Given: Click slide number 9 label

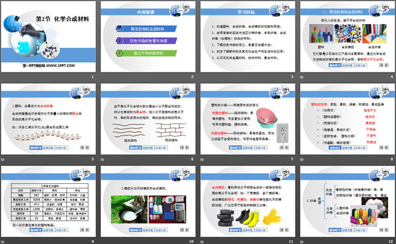Looking at the screenshot, I should tap(92, 242).
